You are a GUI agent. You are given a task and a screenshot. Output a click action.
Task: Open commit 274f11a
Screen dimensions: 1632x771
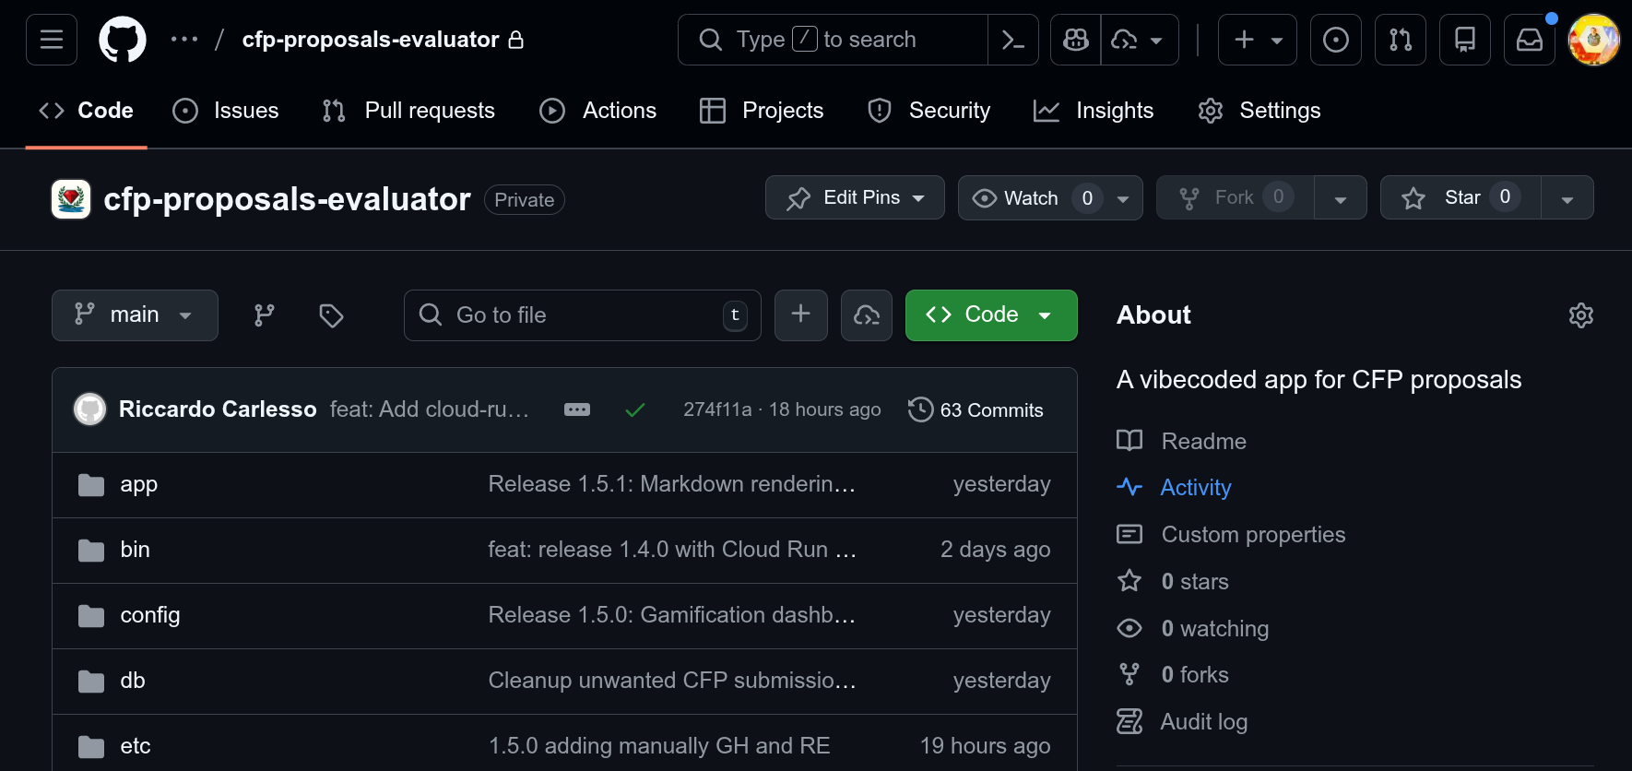point(717,409)
